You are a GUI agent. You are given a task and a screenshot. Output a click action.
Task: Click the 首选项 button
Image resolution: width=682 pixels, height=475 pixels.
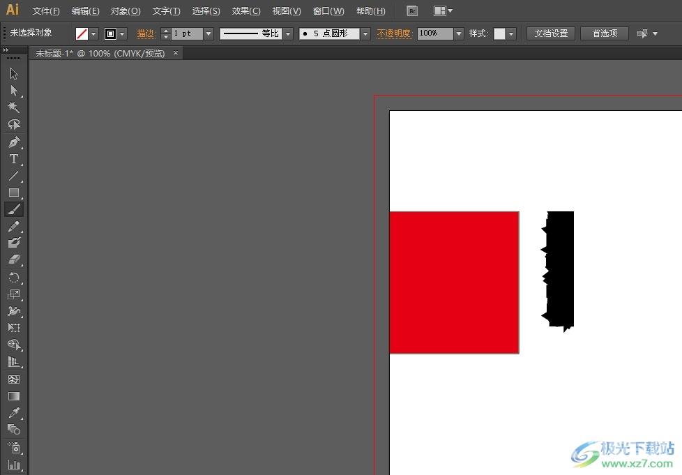[605, 33]
